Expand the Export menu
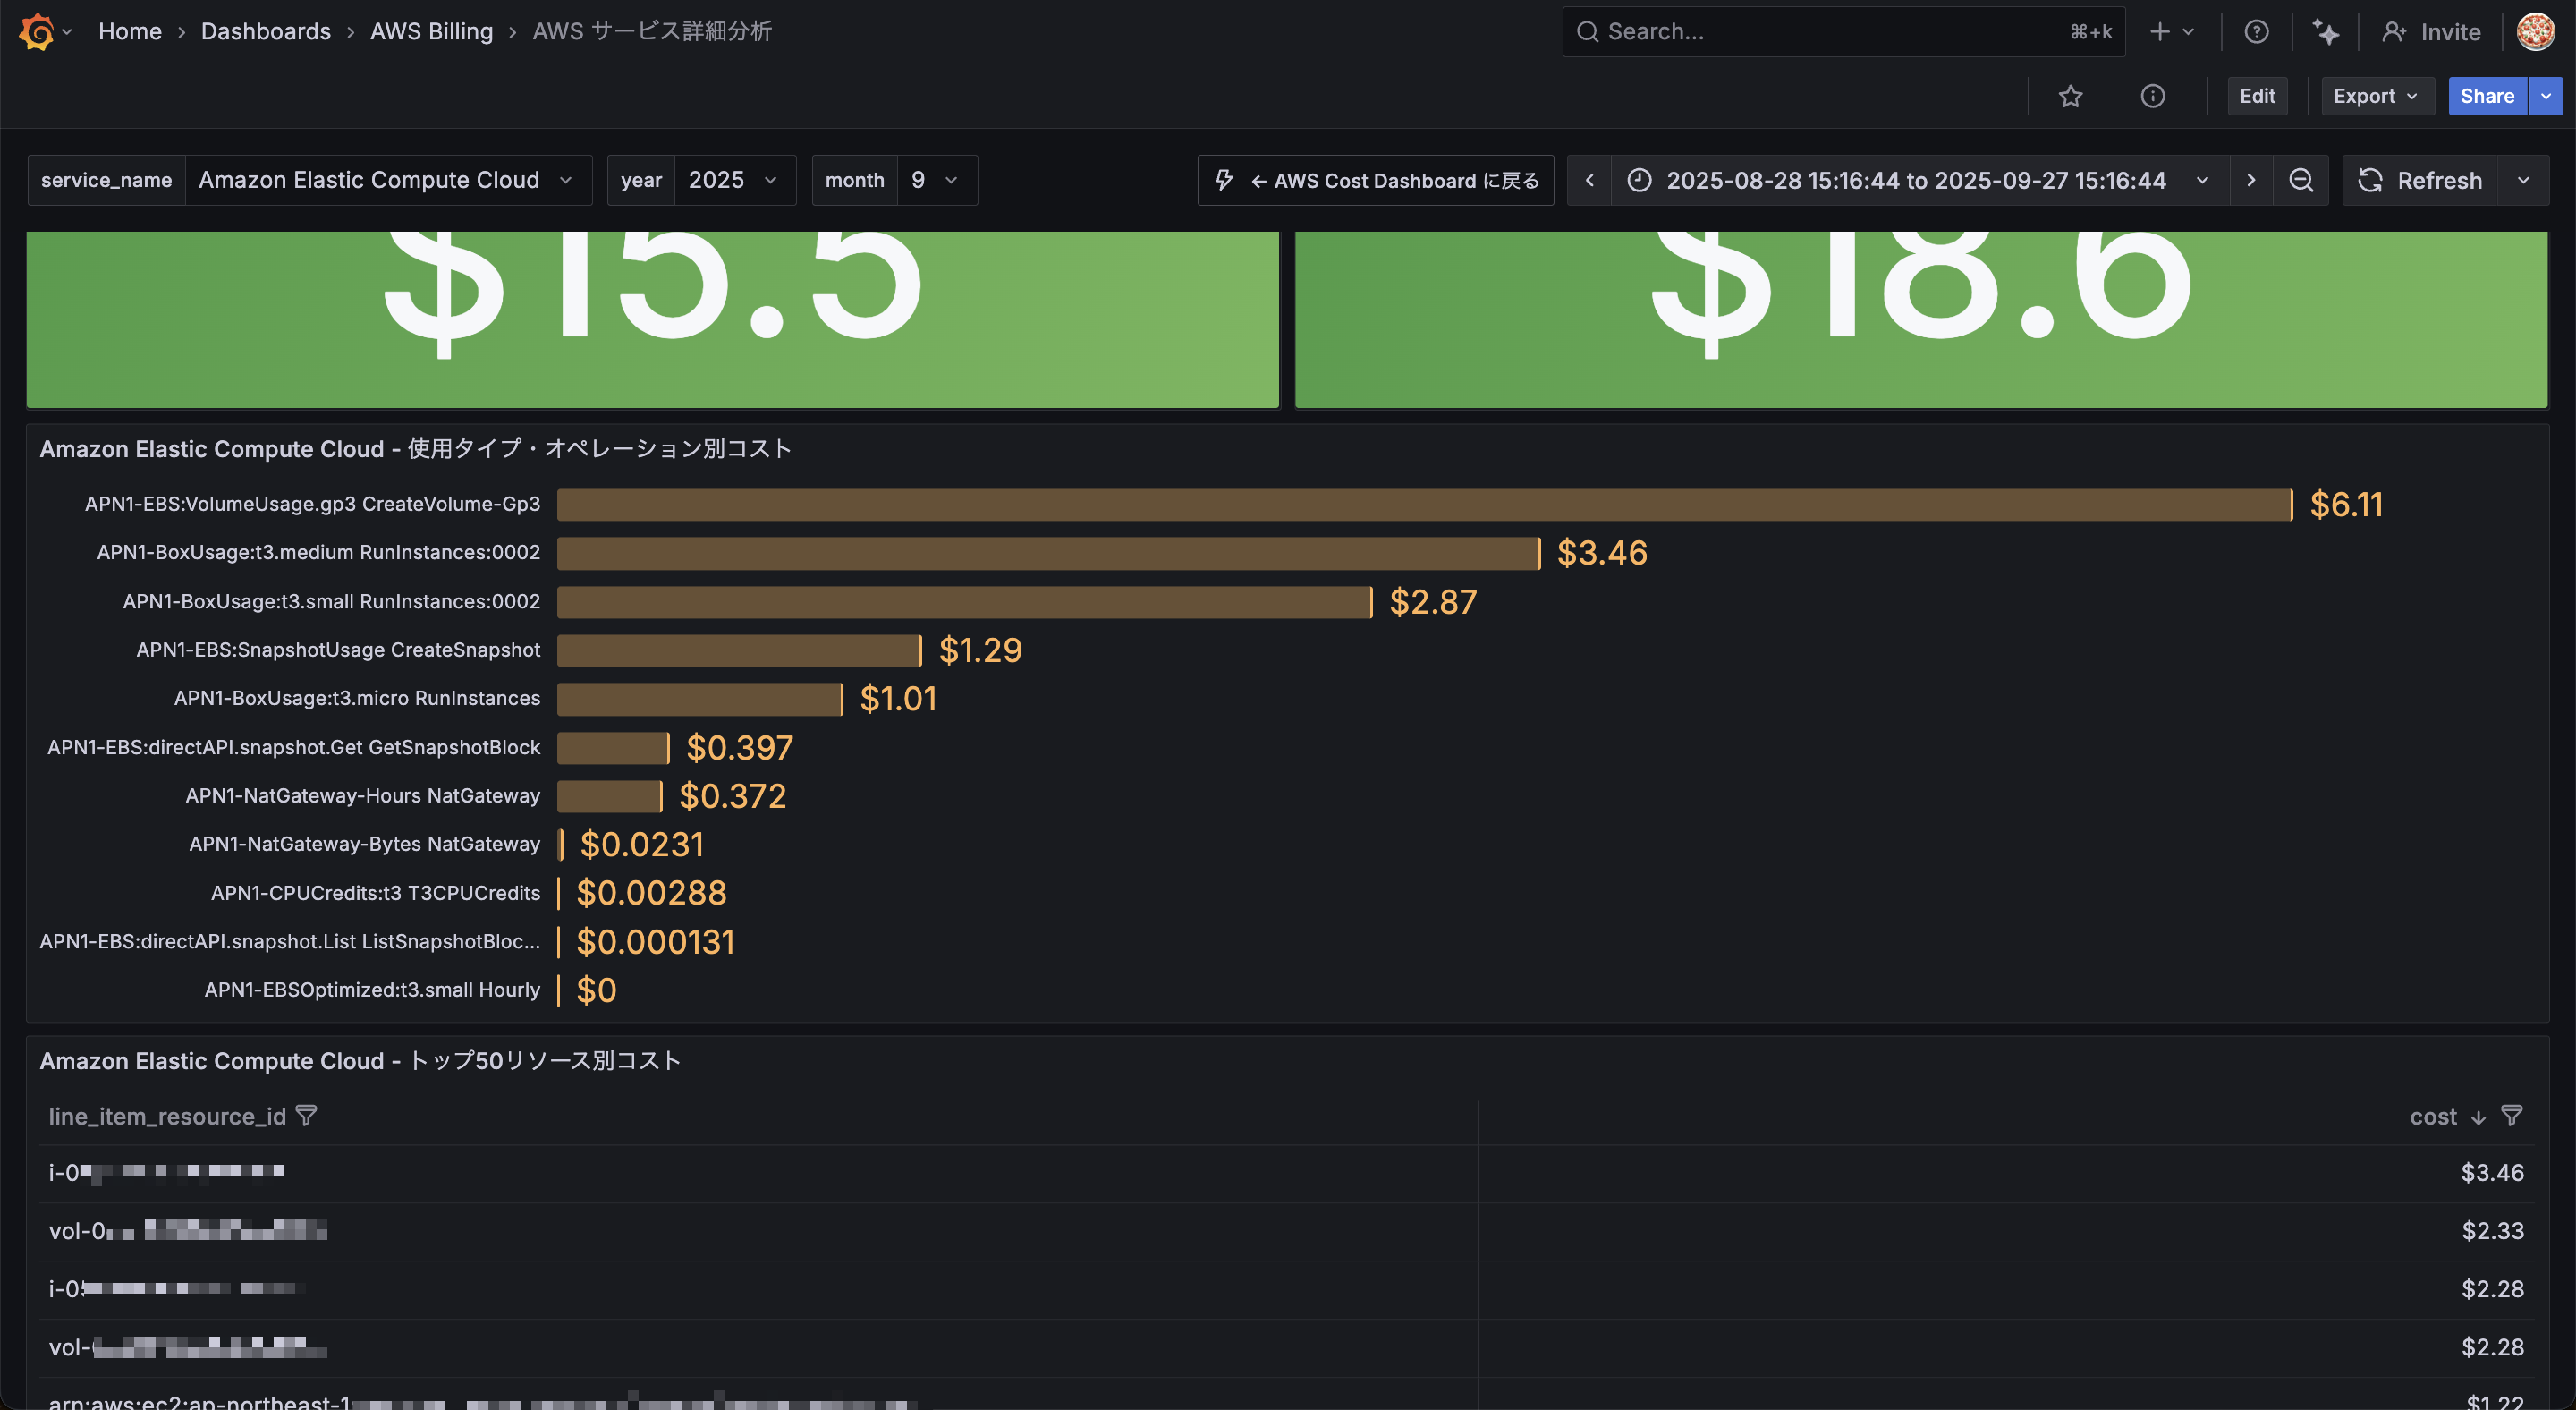 tap(2376, 96)
